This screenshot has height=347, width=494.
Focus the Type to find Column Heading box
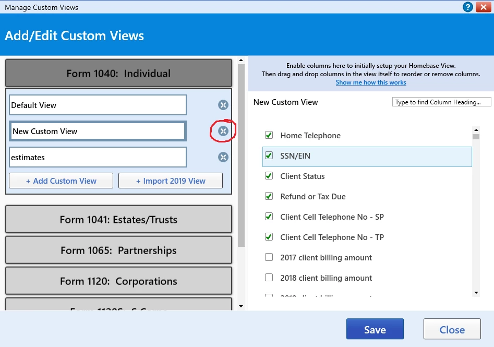441,102
